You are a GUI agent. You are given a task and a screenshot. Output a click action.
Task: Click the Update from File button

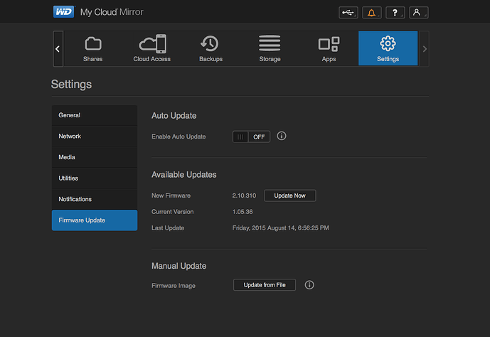[265, 285]
